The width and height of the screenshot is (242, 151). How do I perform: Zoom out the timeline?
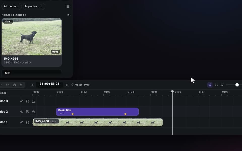tap(222, 85)
